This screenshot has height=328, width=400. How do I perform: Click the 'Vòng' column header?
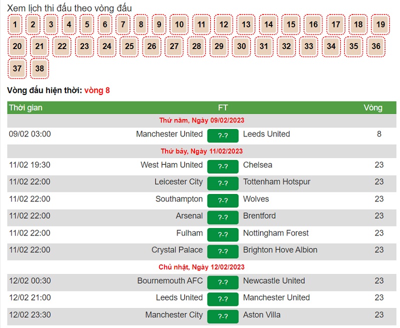372,107
